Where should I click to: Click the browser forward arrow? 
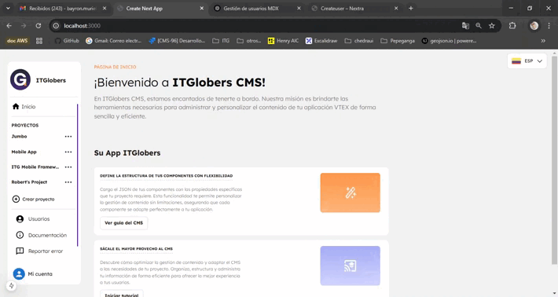point(24,26)
